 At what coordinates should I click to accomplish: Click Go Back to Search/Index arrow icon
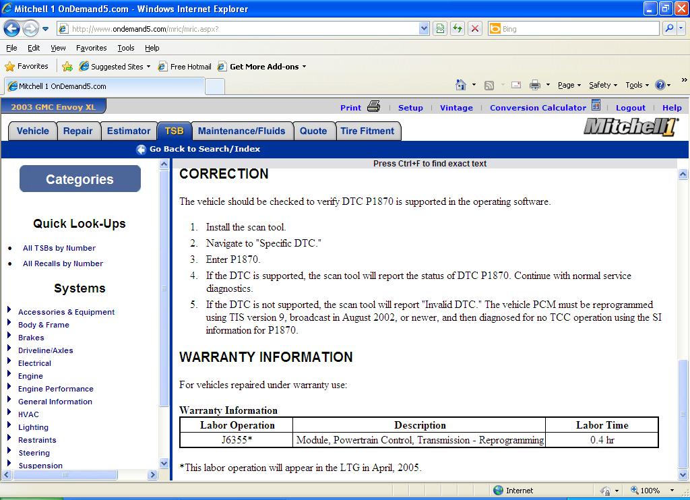click(141, 149)
